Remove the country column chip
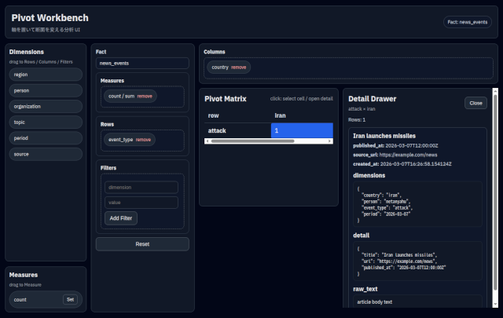The width and height of the screenshot is (503, 318). click(238, 68)
